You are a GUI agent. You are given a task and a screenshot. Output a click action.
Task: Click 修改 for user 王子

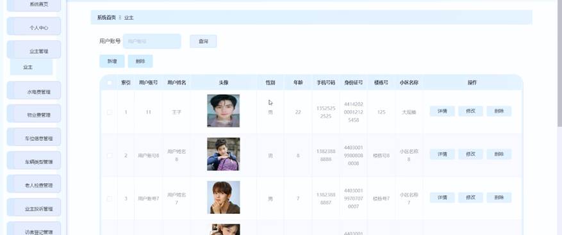(470, 111)
